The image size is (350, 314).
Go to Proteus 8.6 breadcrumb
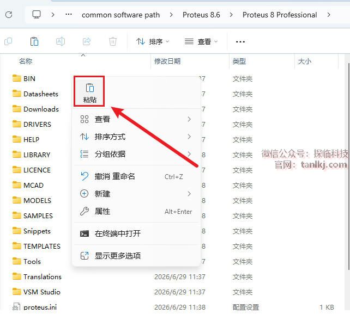pyautogui.click(x=201, y=15)
